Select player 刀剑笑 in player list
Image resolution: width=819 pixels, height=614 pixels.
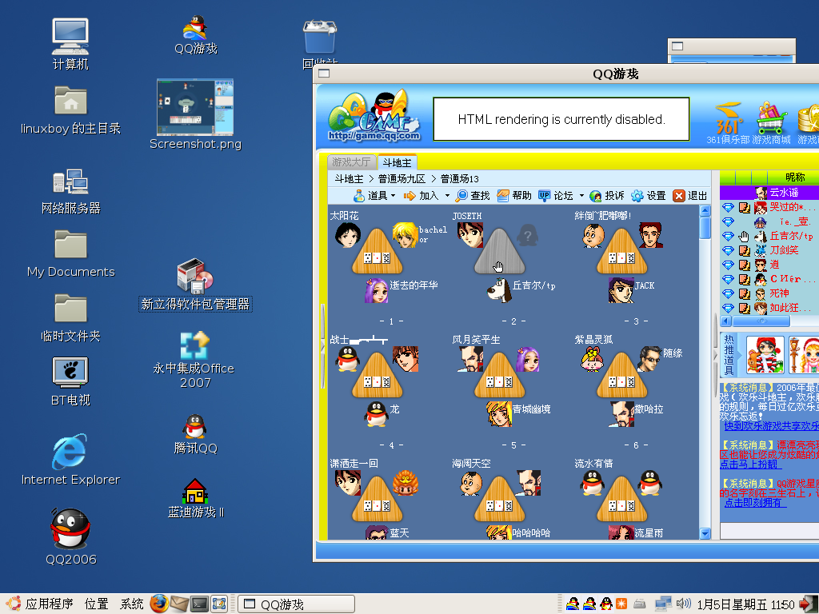pyautogui.click(x=769, y=250)
